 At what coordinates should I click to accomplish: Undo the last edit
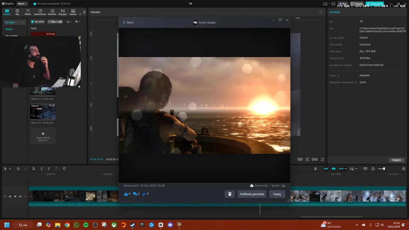click(18, 169)
